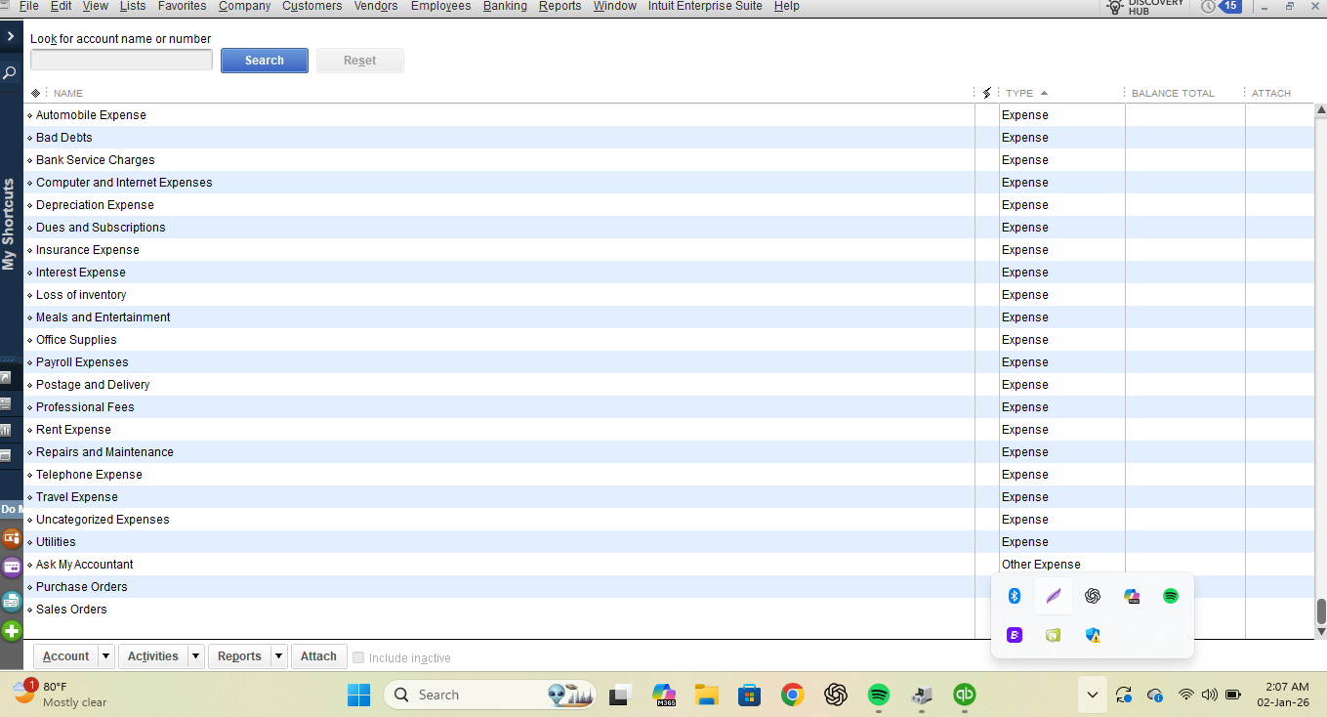The image size is (1327, 717).
Task: Click the BALANCE TOTAL column header
Action: point(1173,93)
